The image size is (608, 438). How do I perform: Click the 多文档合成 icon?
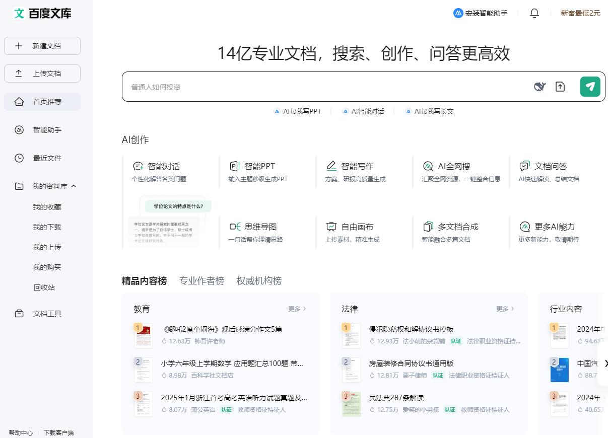click(x=428, y=227)
